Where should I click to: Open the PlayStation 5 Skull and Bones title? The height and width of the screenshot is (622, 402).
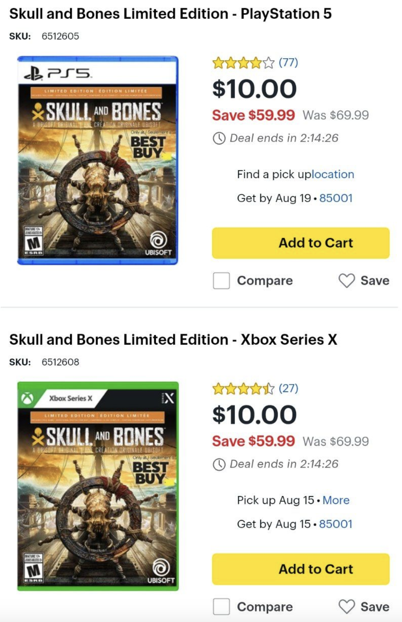pyautogui.click(x=170, y=14)
